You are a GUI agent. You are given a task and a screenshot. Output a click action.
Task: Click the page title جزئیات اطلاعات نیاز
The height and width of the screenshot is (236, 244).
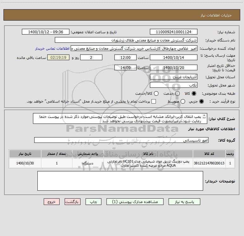click(x=216, y=15)
